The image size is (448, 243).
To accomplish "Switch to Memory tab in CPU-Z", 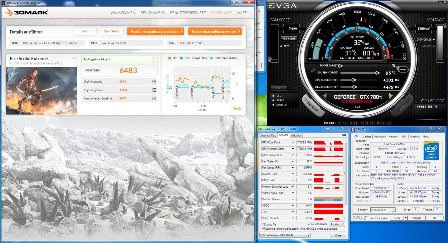I will tap(393, 136).
